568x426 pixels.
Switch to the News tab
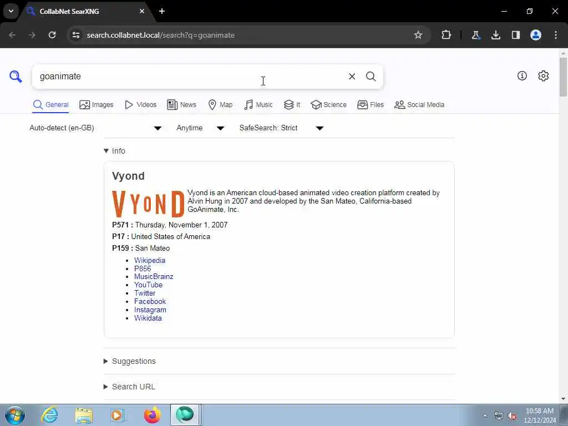pyautogui.click(x=181, y=105)
